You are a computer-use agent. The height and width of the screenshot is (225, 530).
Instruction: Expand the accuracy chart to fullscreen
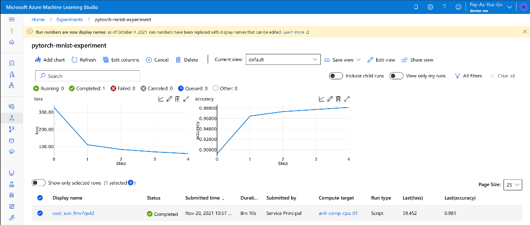[347, 99]
